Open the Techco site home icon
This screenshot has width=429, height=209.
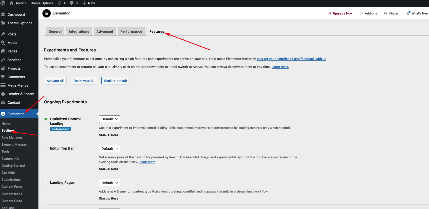click(11, 3)
